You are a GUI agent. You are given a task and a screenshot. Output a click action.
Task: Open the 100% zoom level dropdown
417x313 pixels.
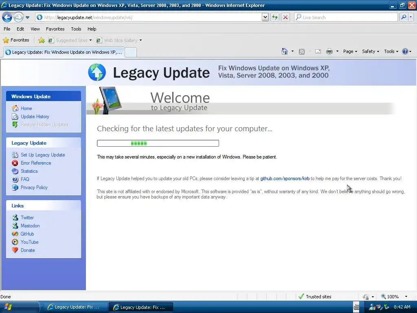click(x=406, y=297)
